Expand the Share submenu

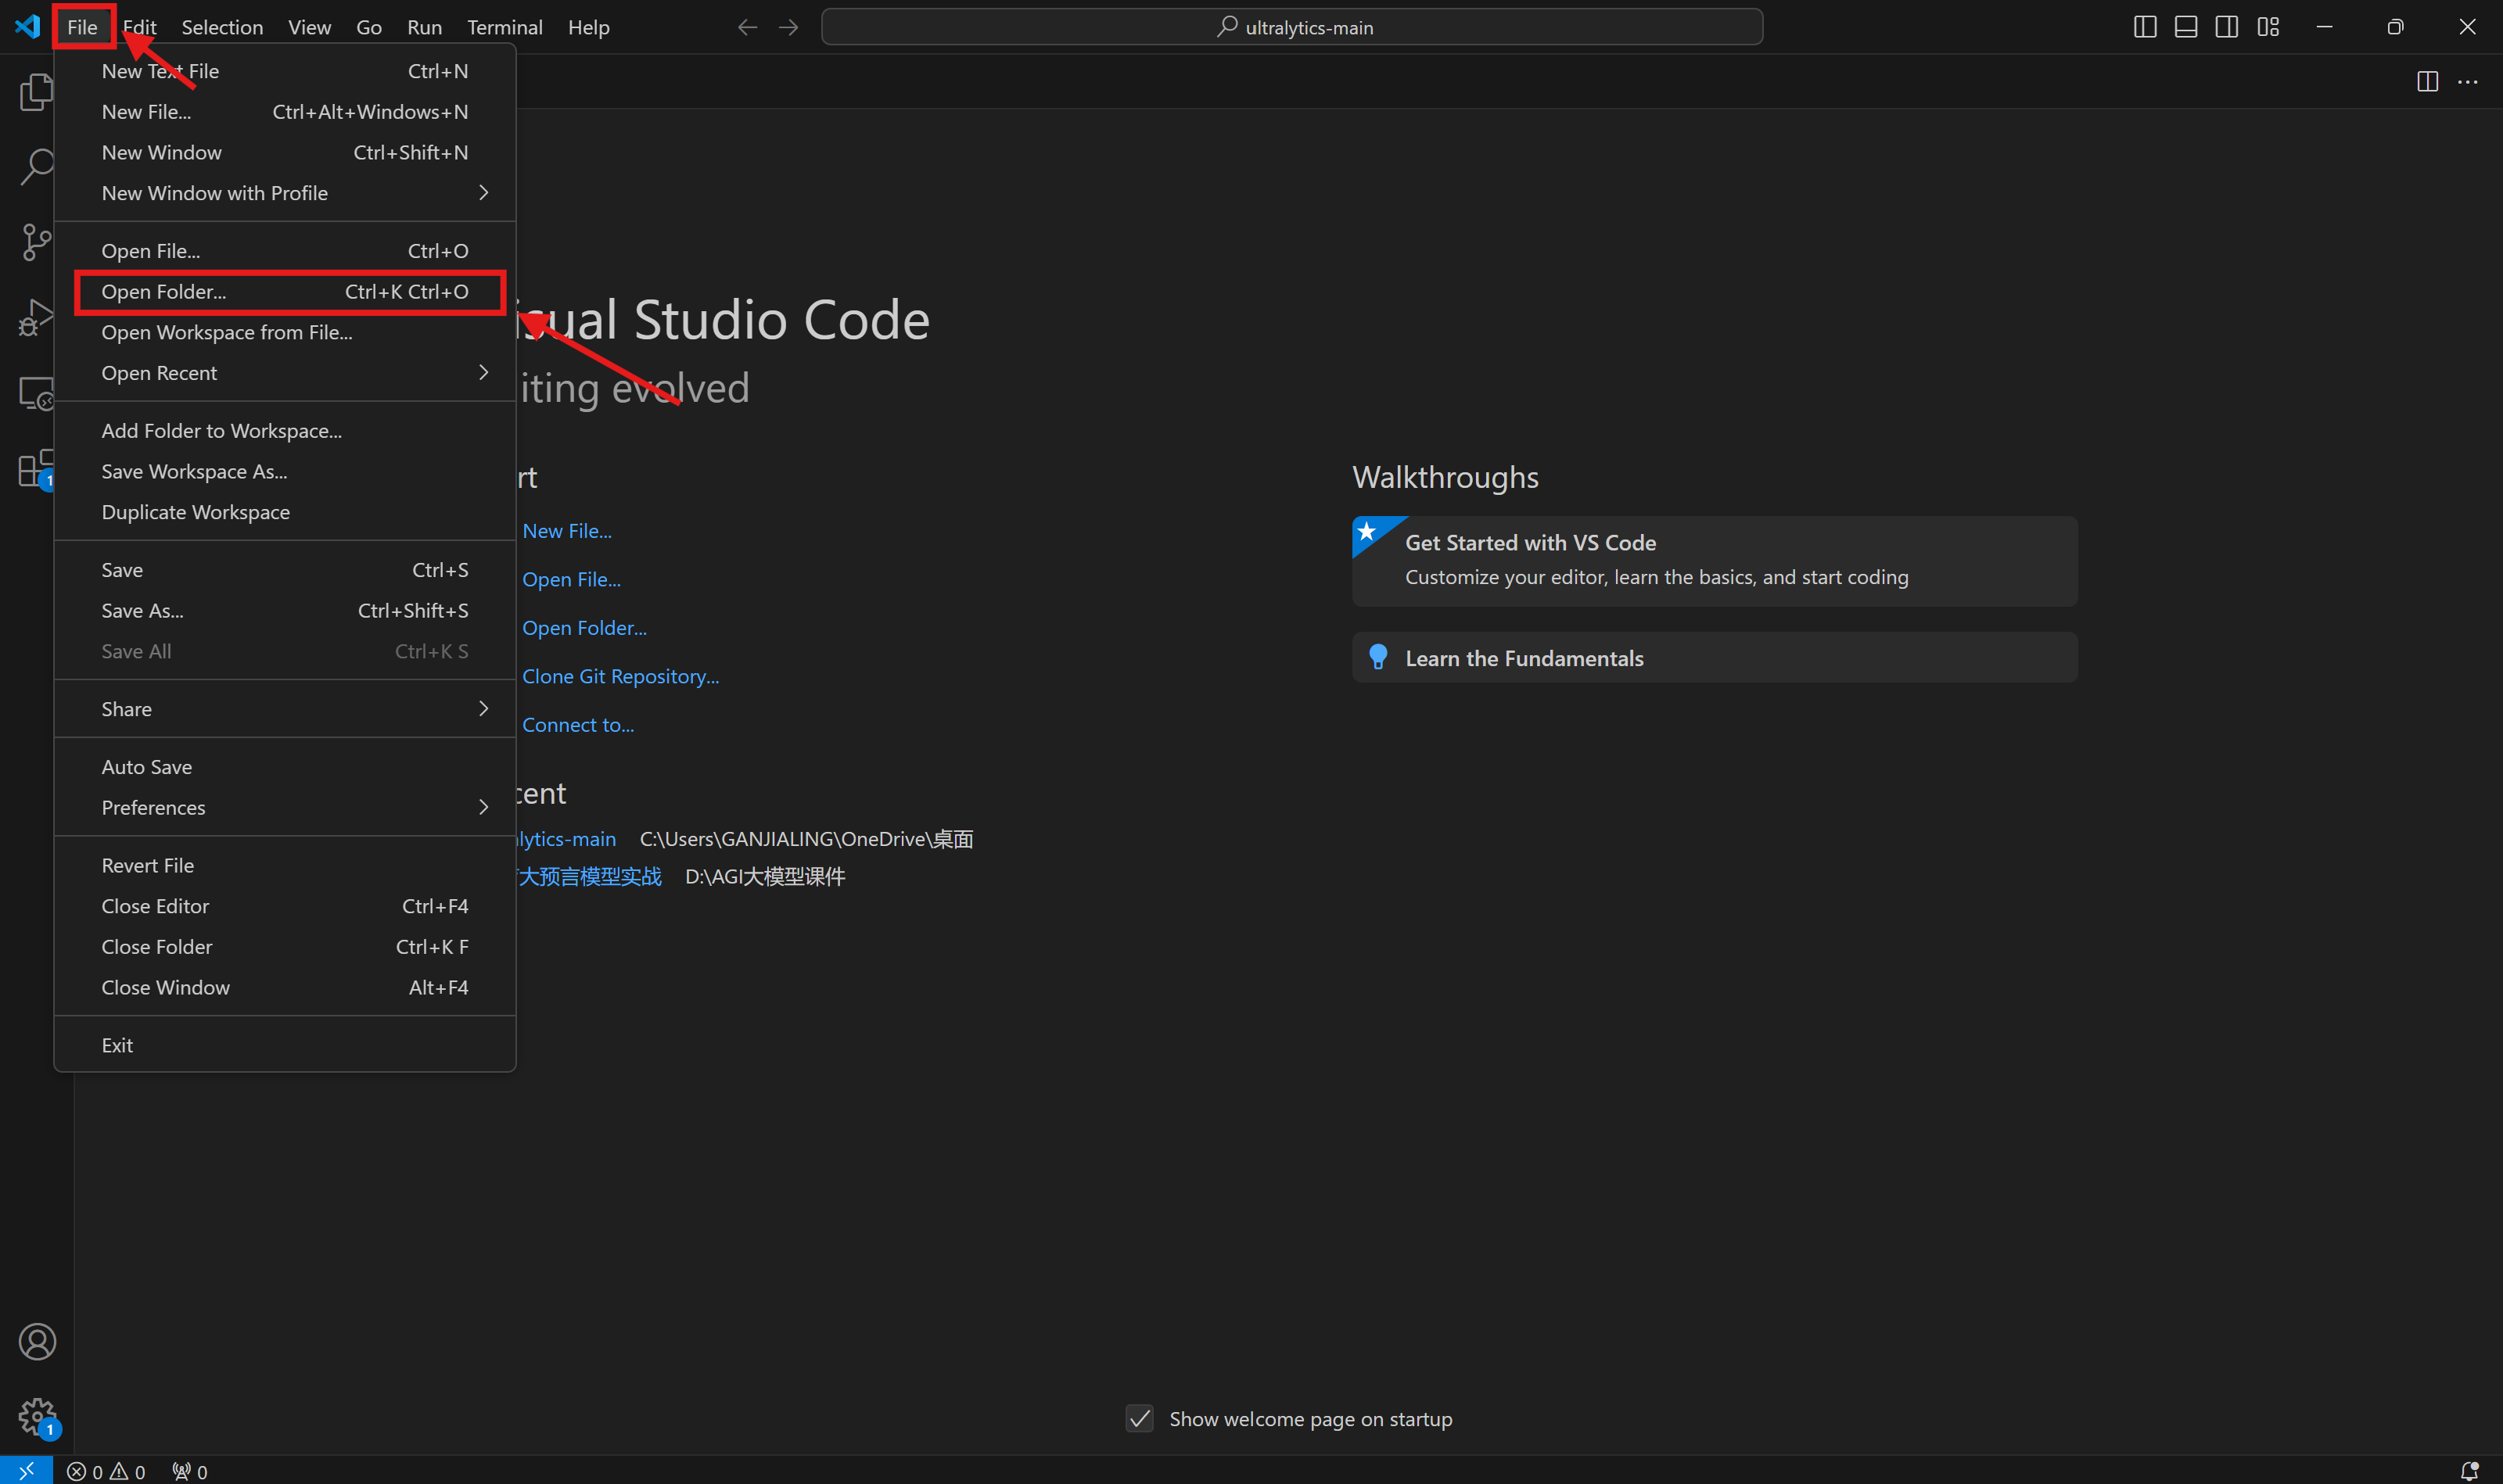pos(285,709)
